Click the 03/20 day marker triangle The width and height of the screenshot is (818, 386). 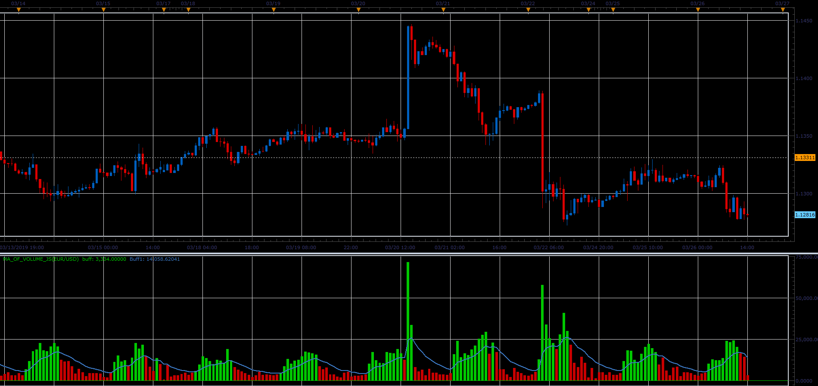coord(358,10)
